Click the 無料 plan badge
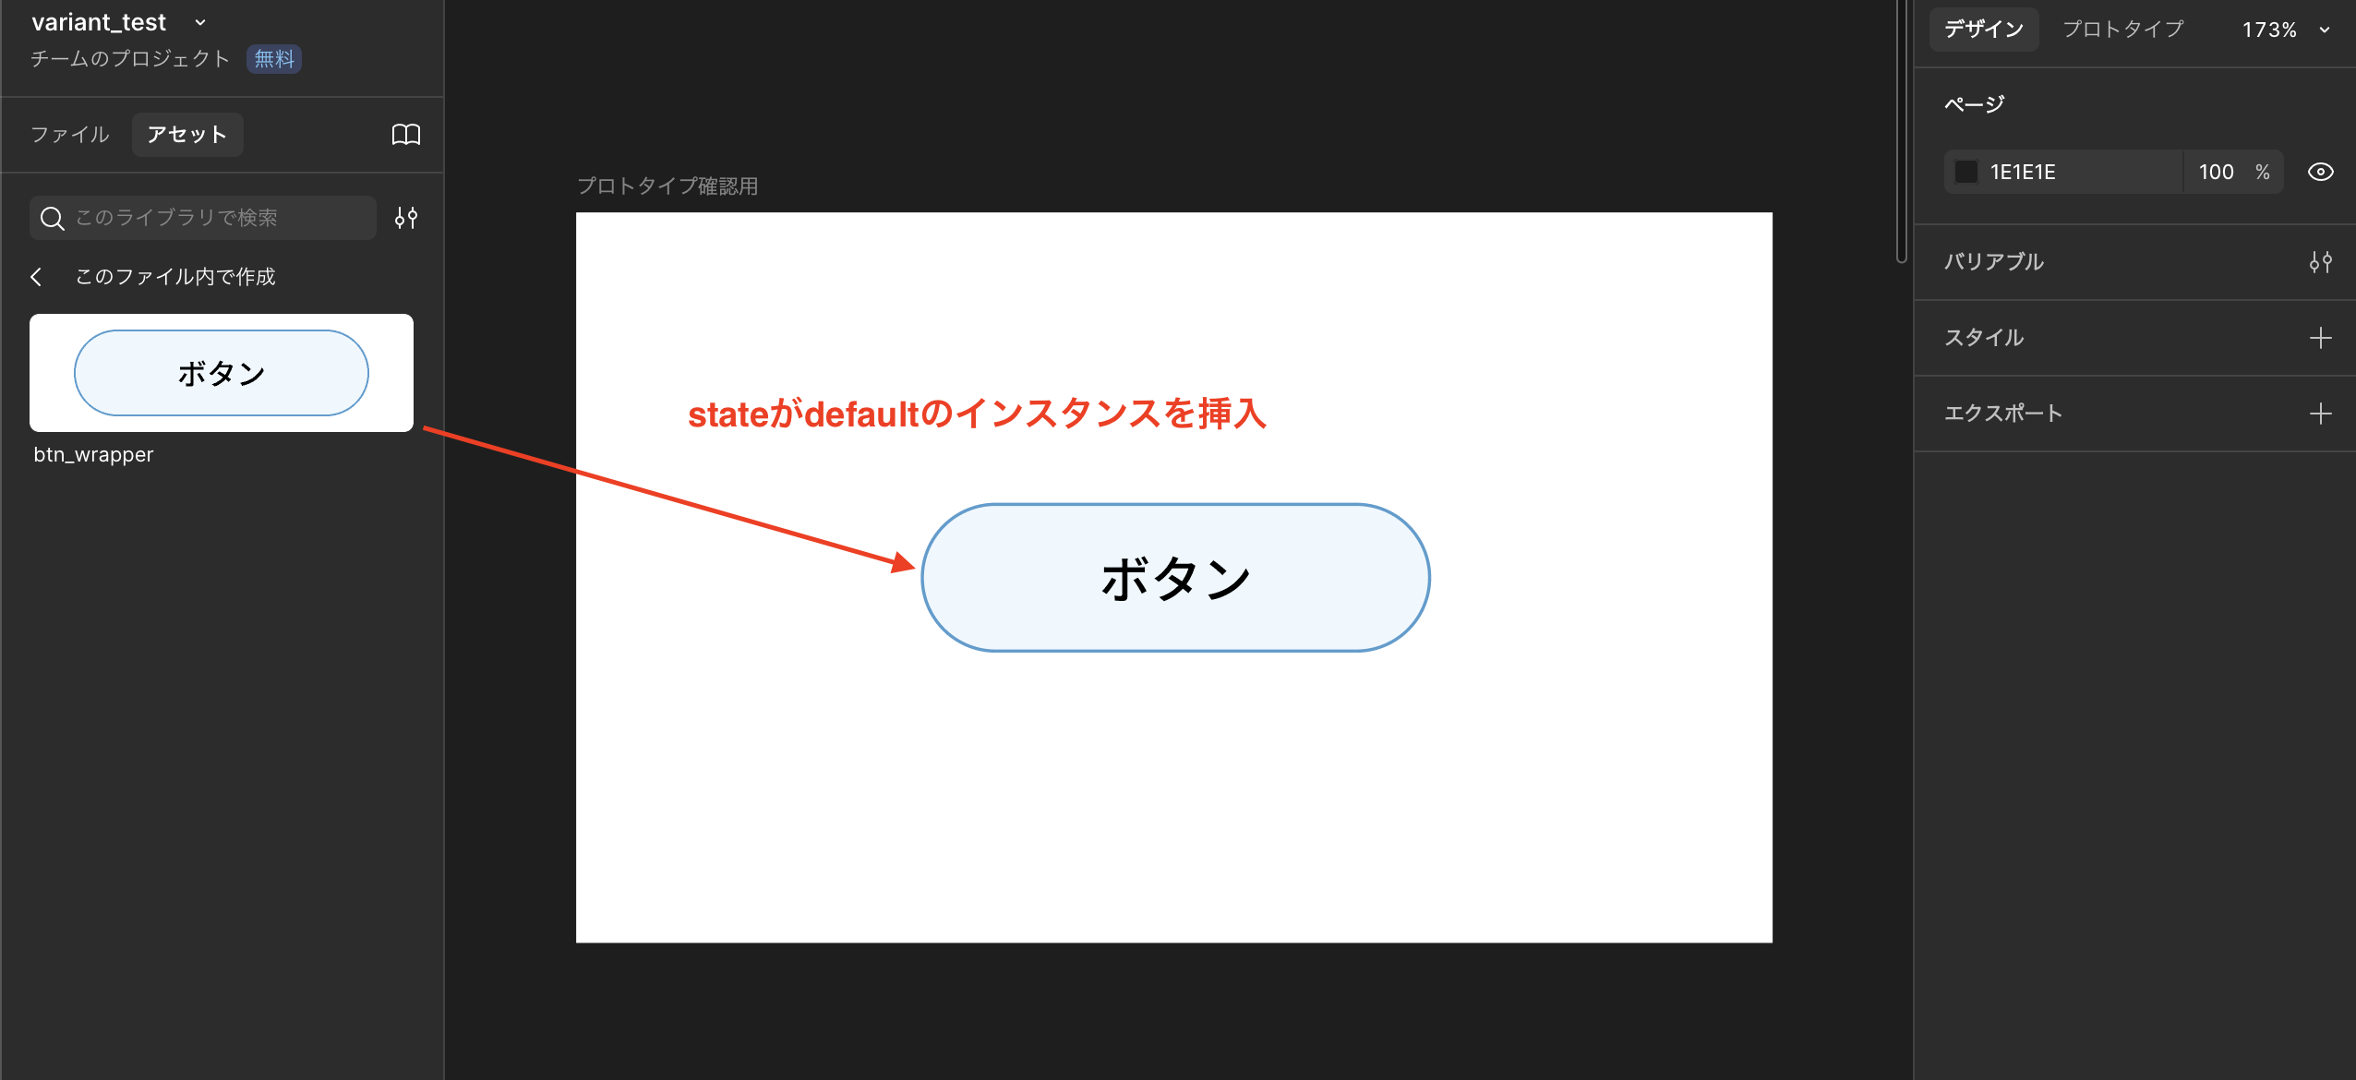Screen dimensions: 2356x1080 pyautogui.click(x=274, y=59)
